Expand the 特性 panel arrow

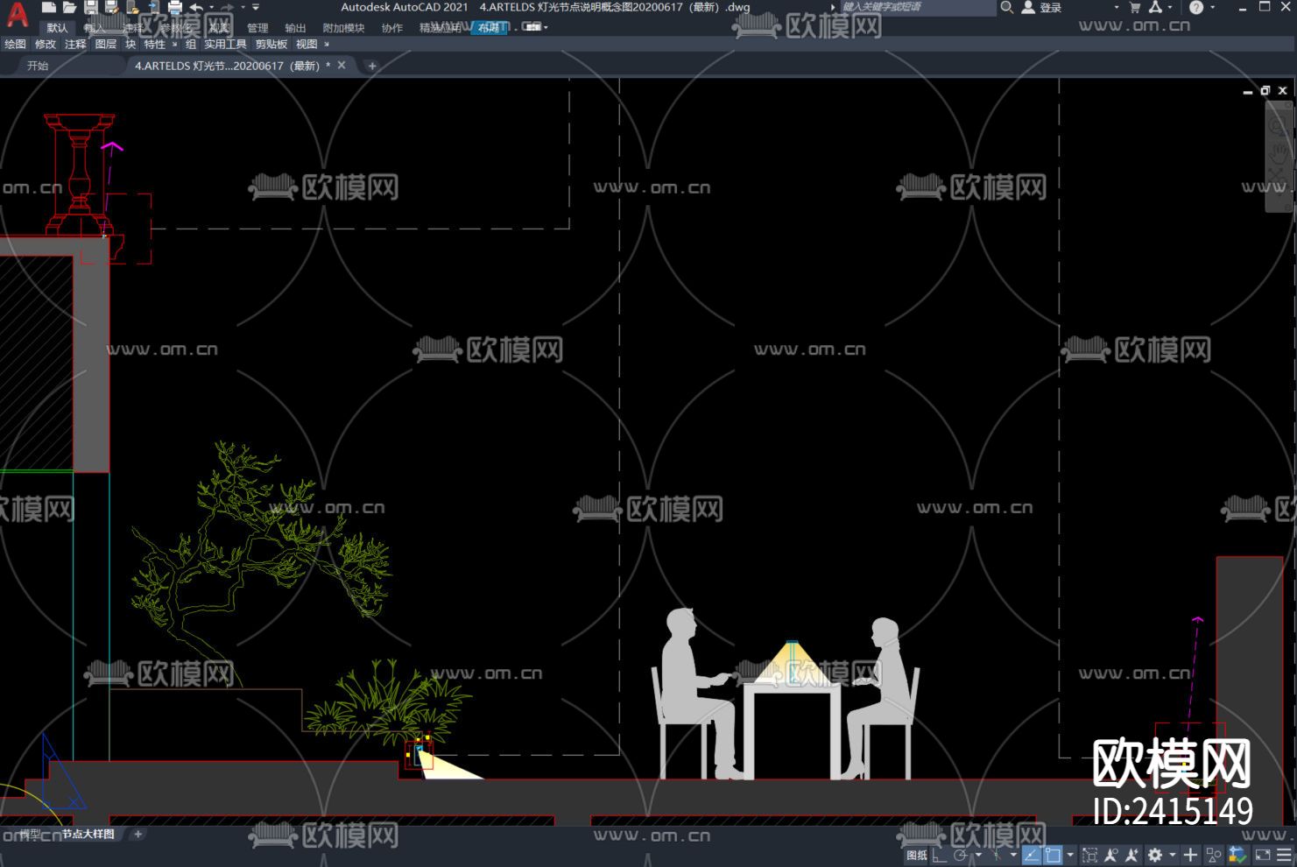click(x=174, y=44)
